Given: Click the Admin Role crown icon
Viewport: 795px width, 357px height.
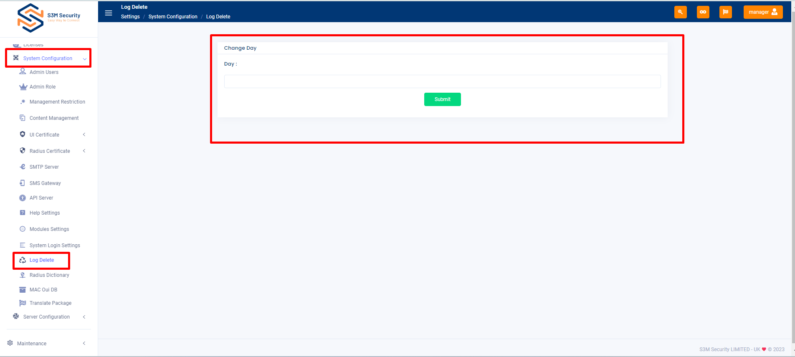Looking at the screenshot, I should pos(23,86).
